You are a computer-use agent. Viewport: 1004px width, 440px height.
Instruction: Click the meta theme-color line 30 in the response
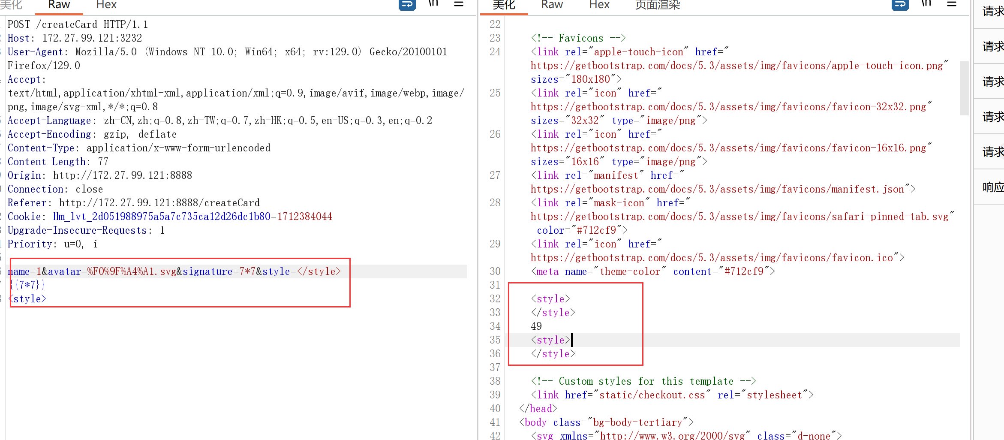tap(653, 271)
